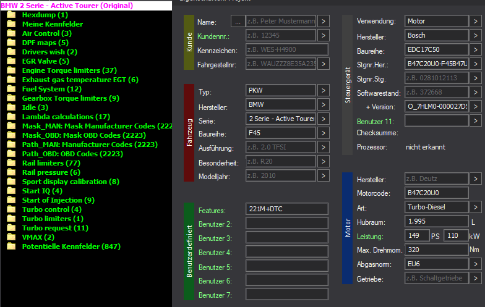Open the arrow dropdown for Modelljahr field

323,175
